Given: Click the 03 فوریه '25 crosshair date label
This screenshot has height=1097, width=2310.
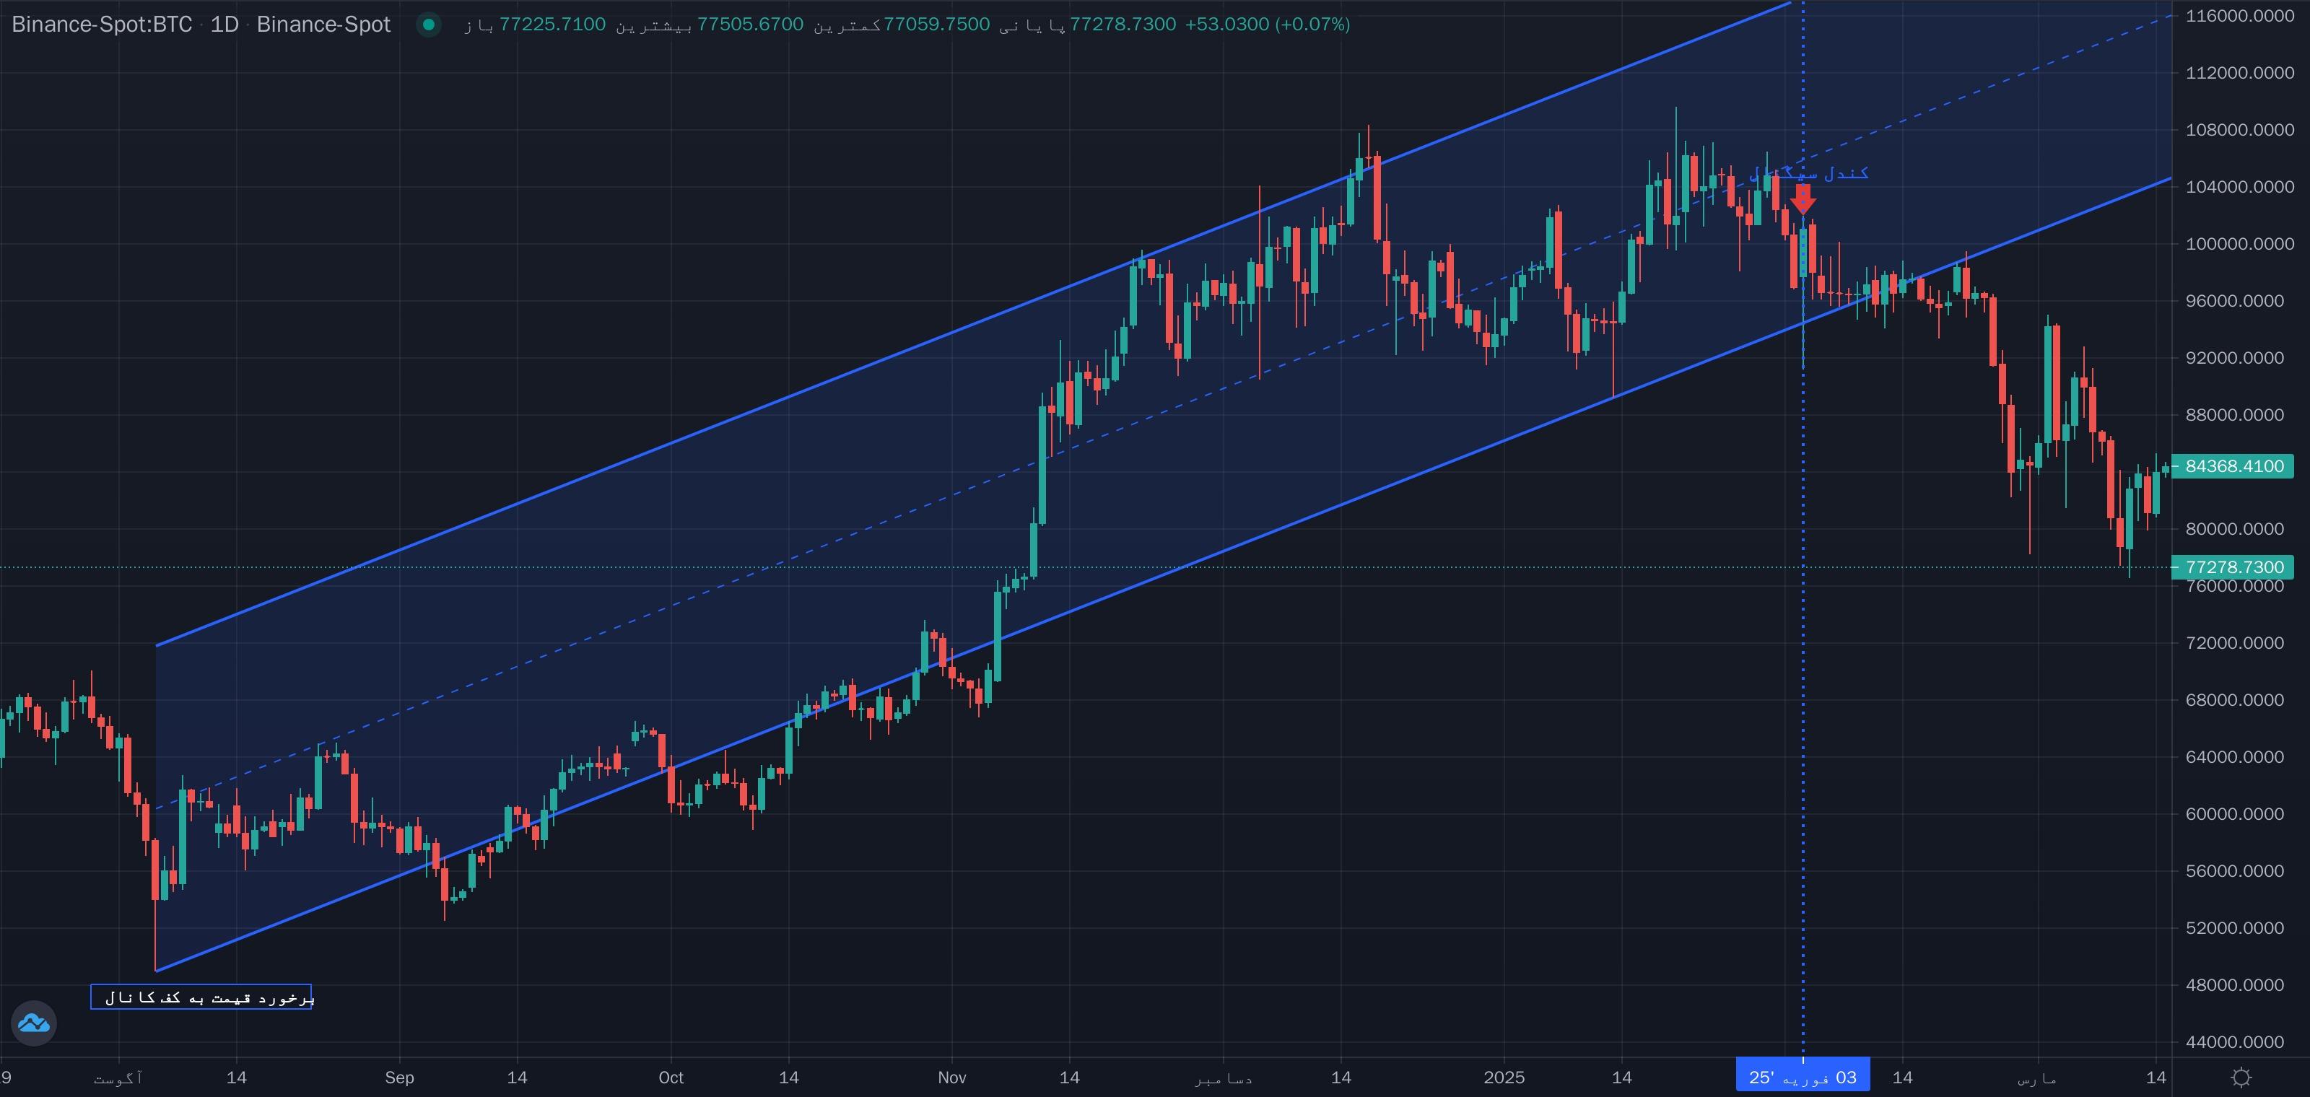Looking at the screenshot, I should (1803, 1076).
